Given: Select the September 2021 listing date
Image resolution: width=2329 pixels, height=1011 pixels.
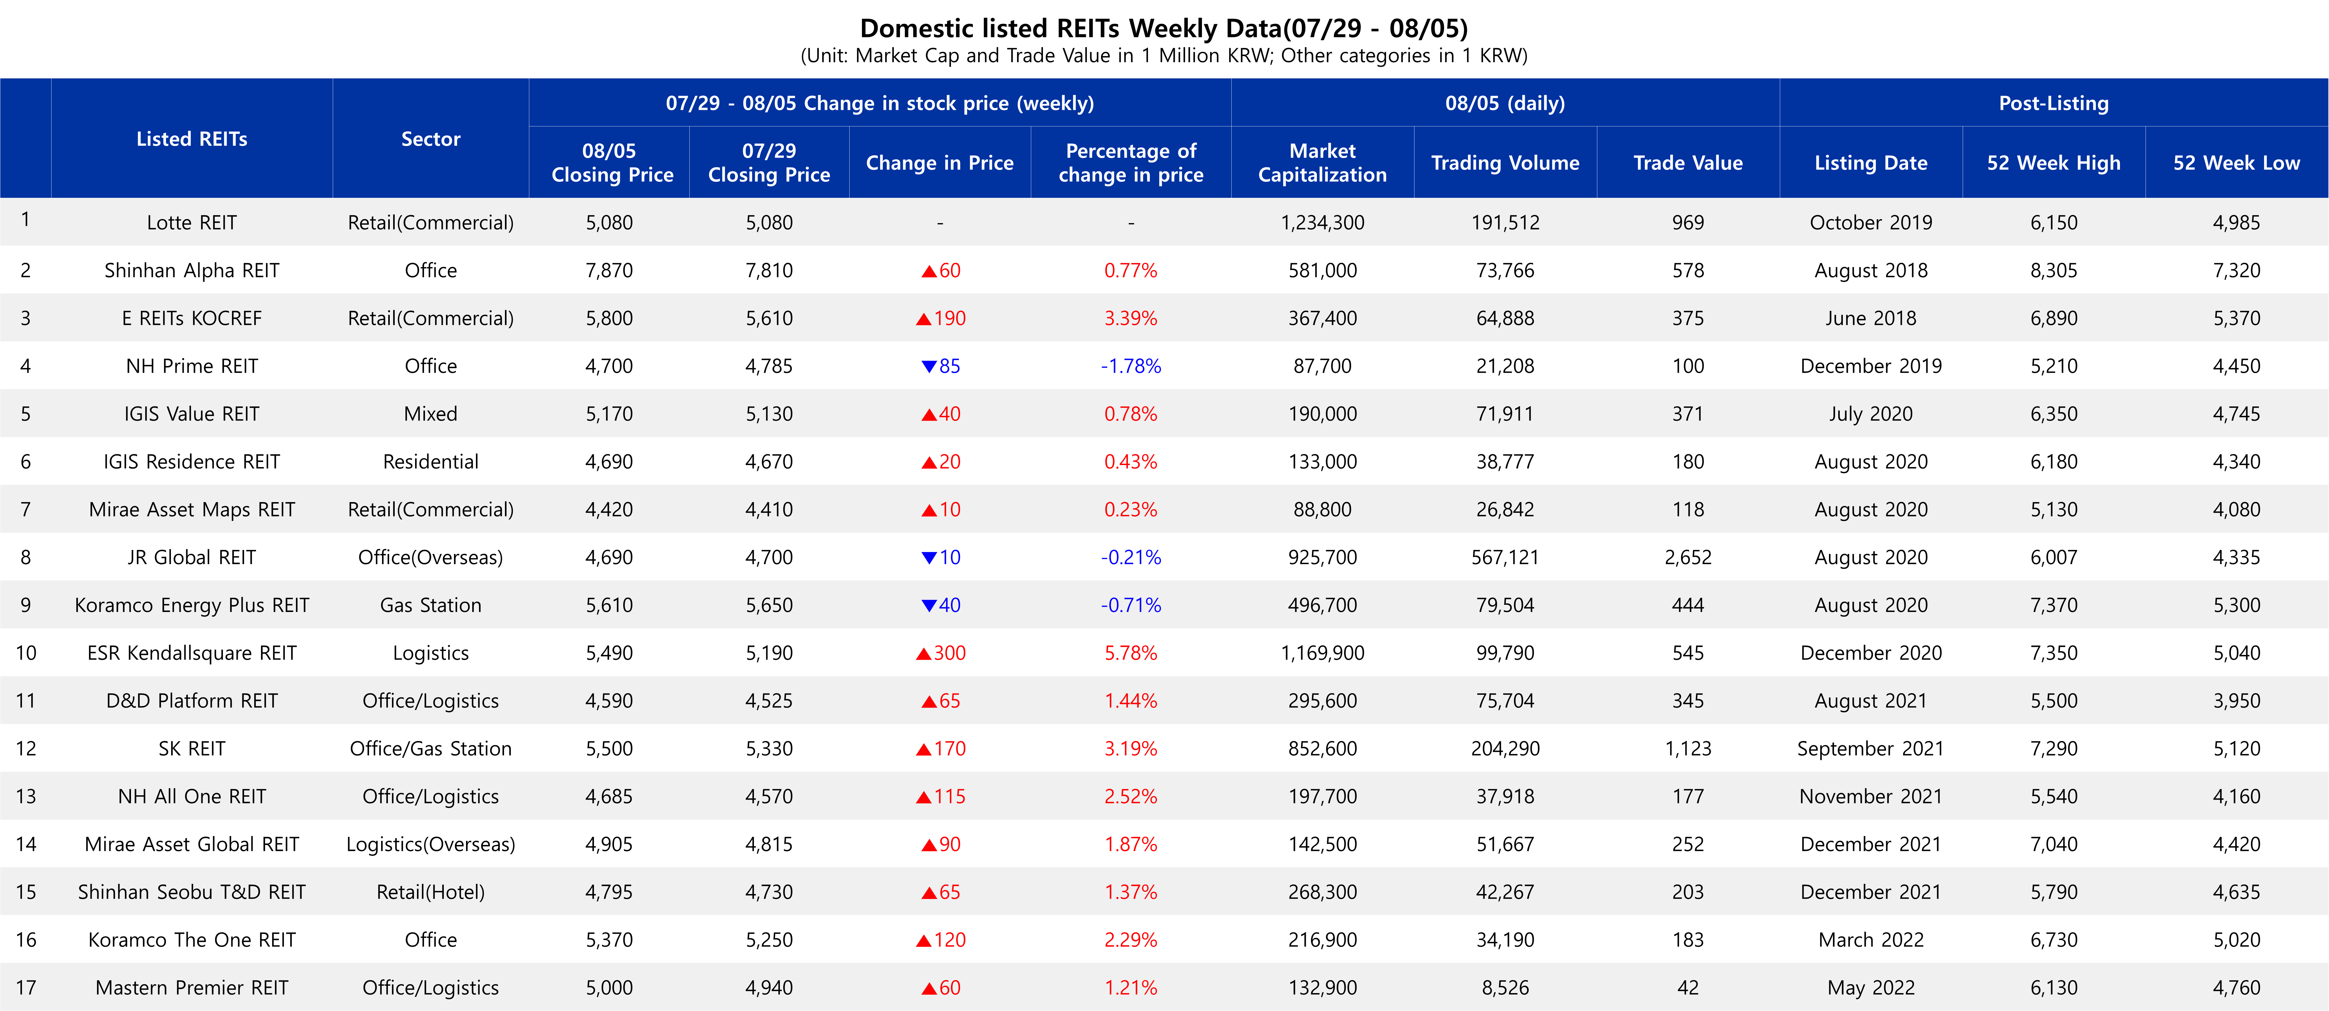Looking at the screenshot, I should click(1871, 749).
